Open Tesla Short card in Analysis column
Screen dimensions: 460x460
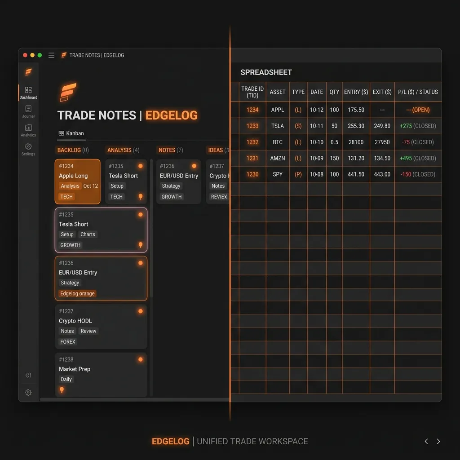[126, 181]
